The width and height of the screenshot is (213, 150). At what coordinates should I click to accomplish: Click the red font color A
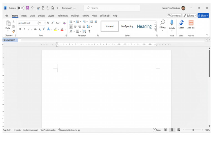(62, 29)
